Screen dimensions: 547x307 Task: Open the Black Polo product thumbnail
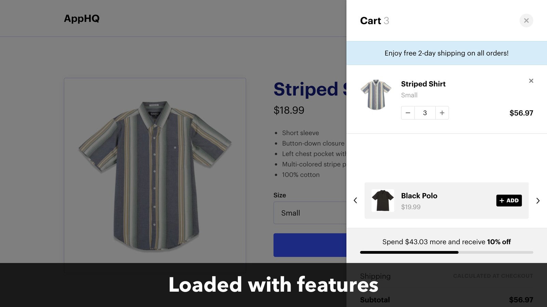tap(383, 201)
